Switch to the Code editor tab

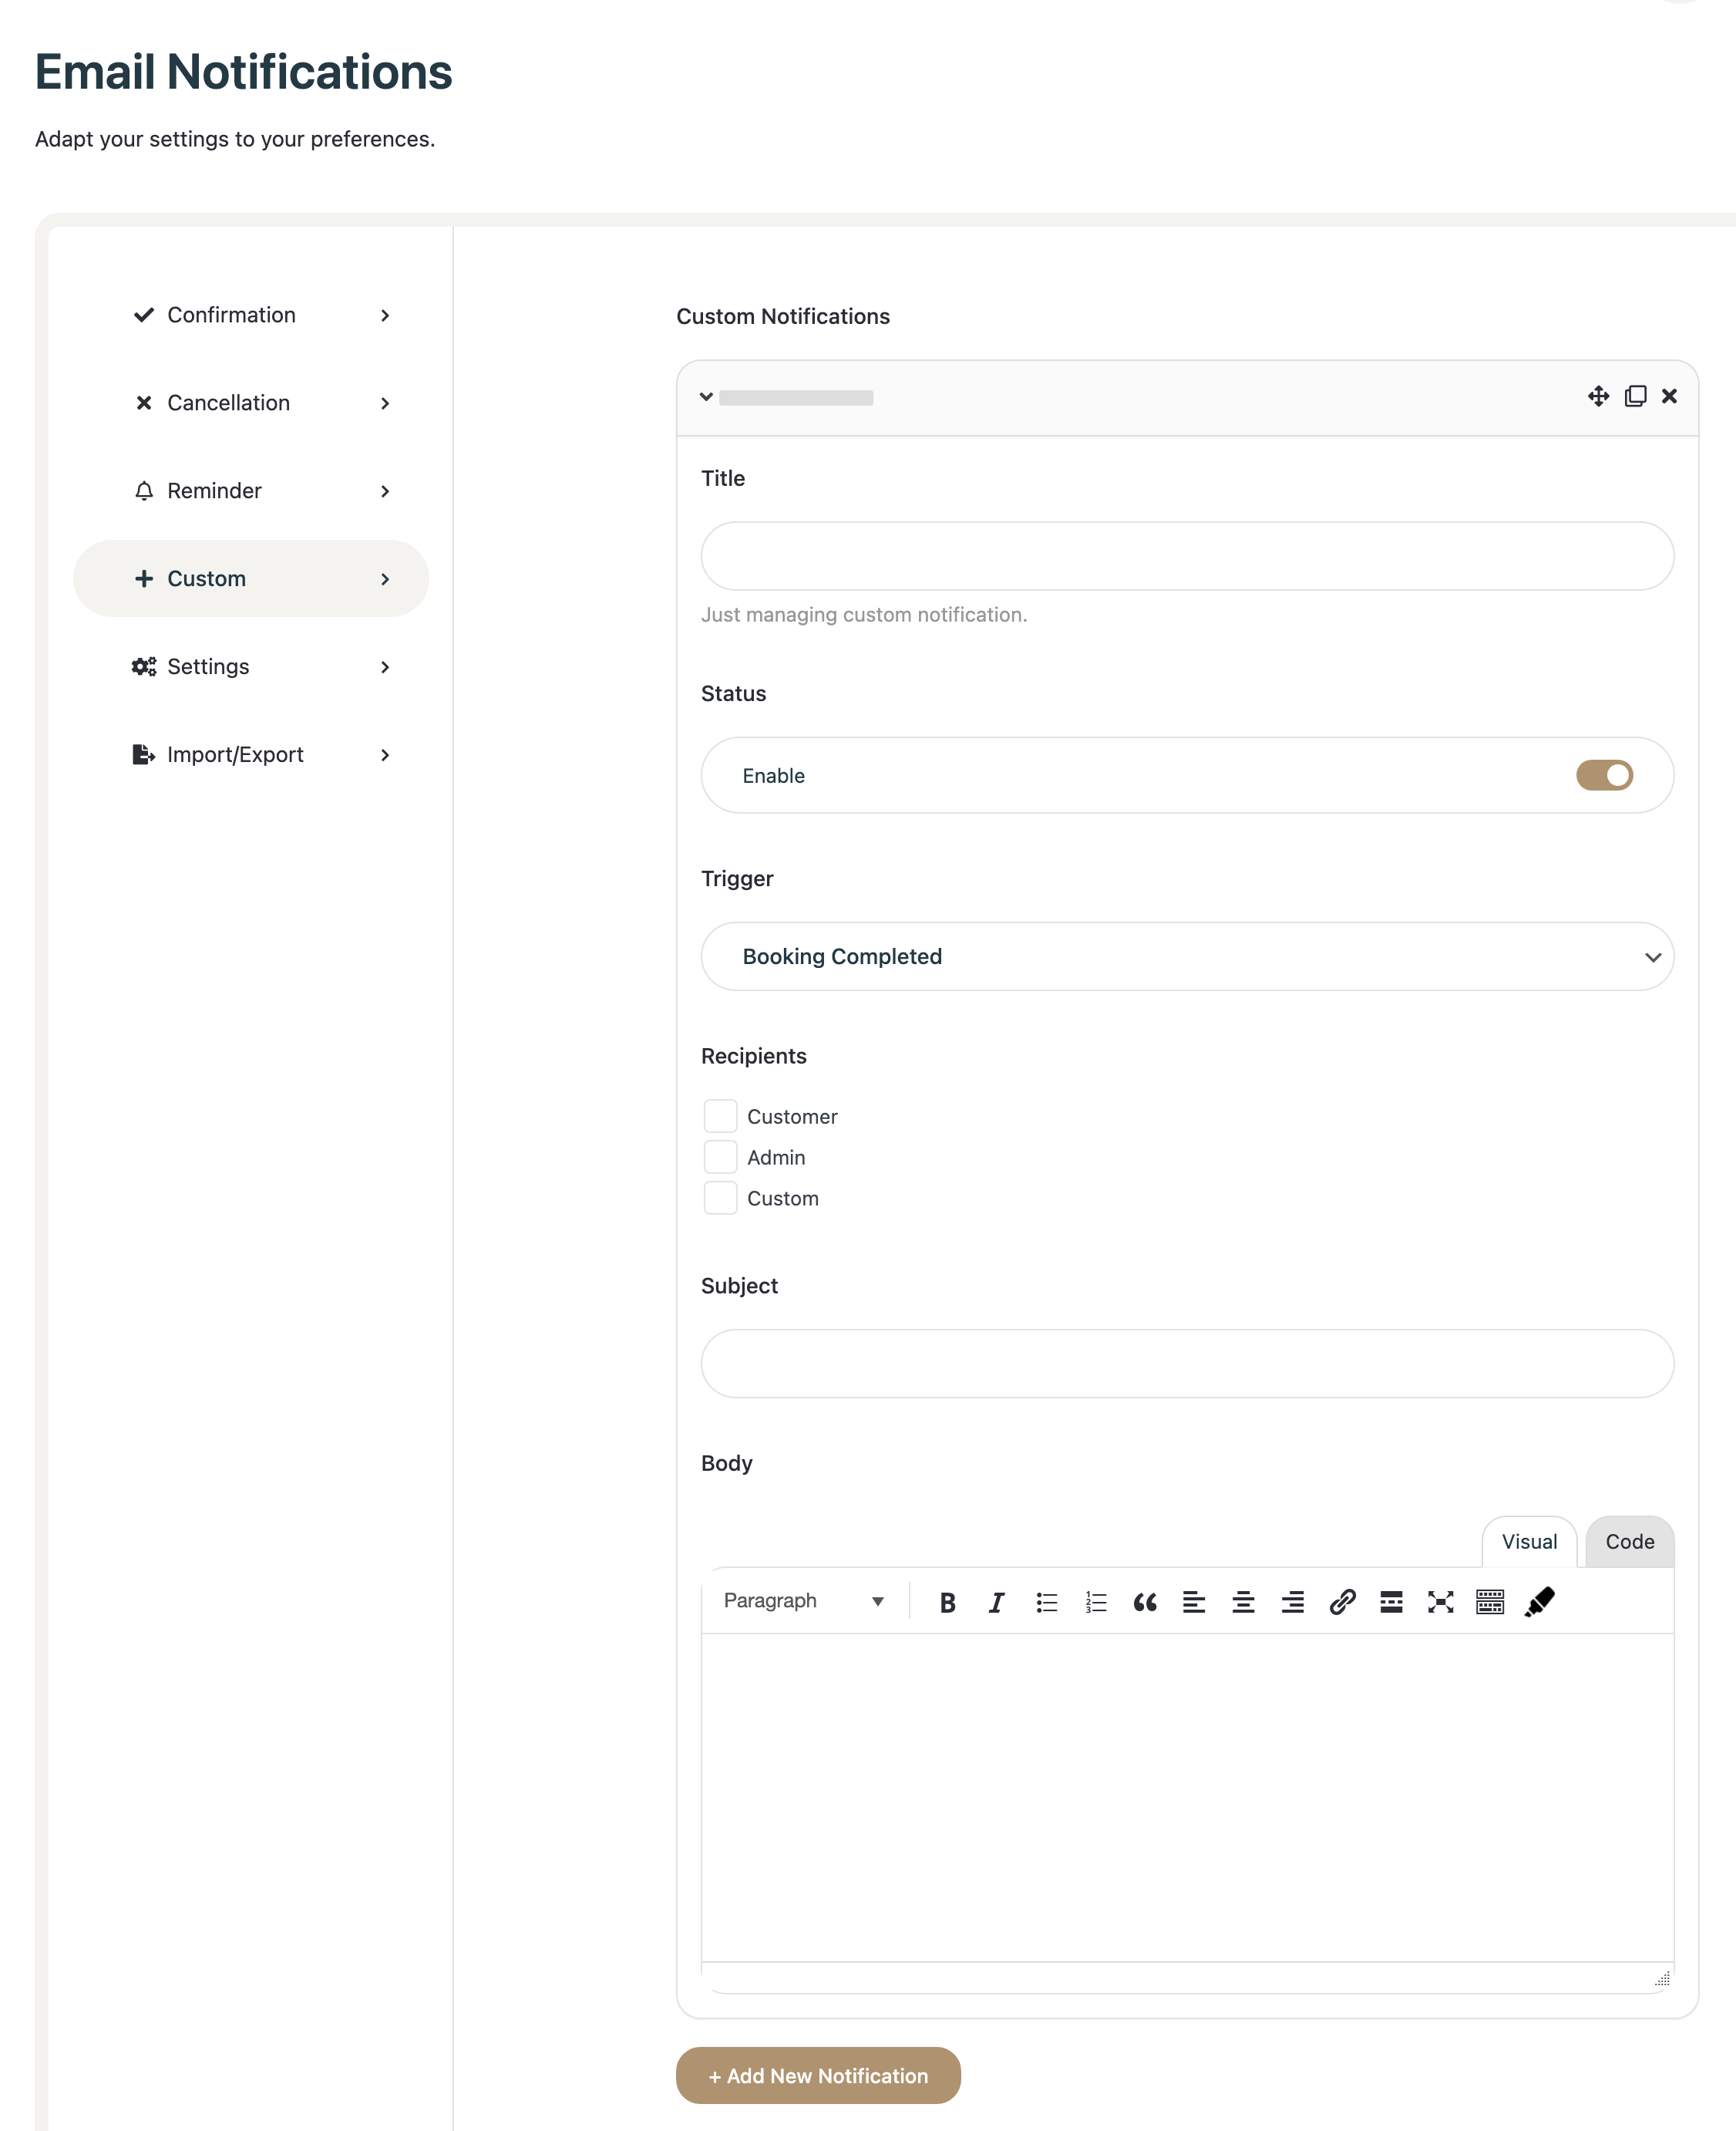pos(1629,1542)
